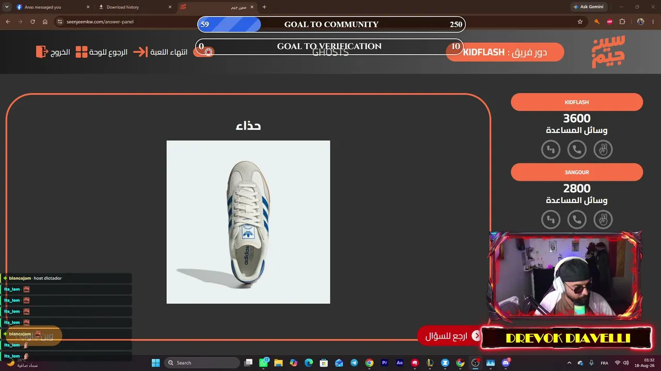Open the volume control in system tray

[626, 363]
